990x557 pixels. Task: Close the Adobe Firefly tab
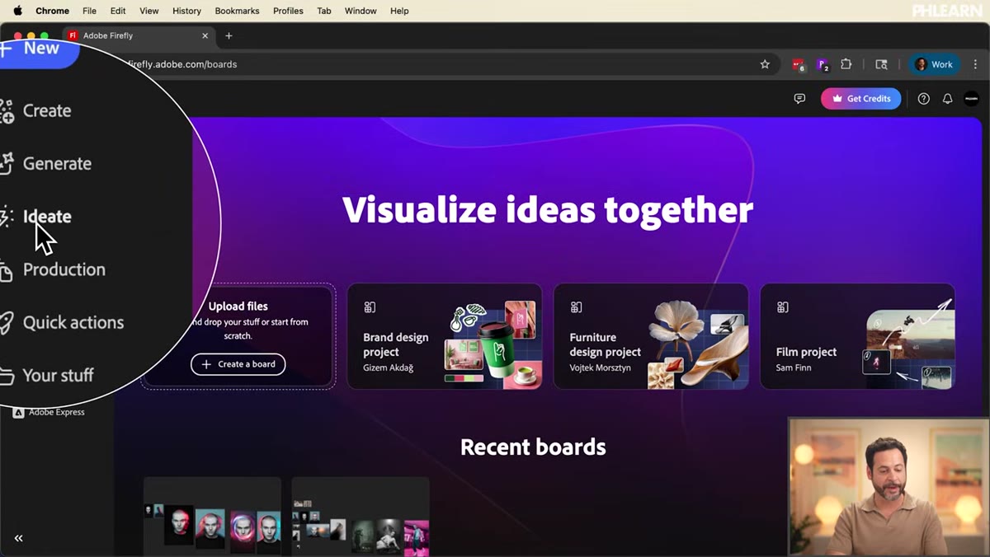pyautogui.click(x=205, y=35)
